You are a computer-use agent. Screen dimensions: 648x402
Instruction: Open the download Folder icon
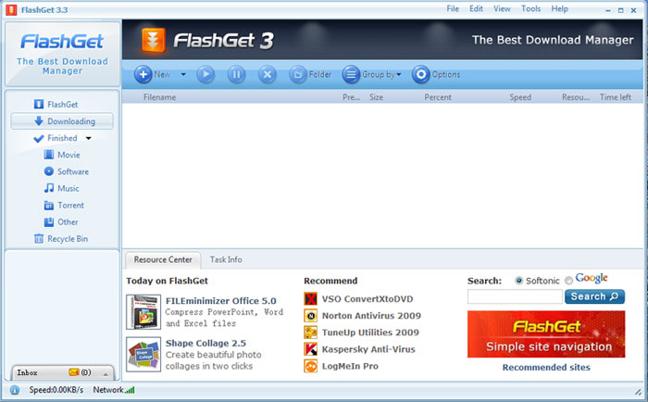pos(297,74)
